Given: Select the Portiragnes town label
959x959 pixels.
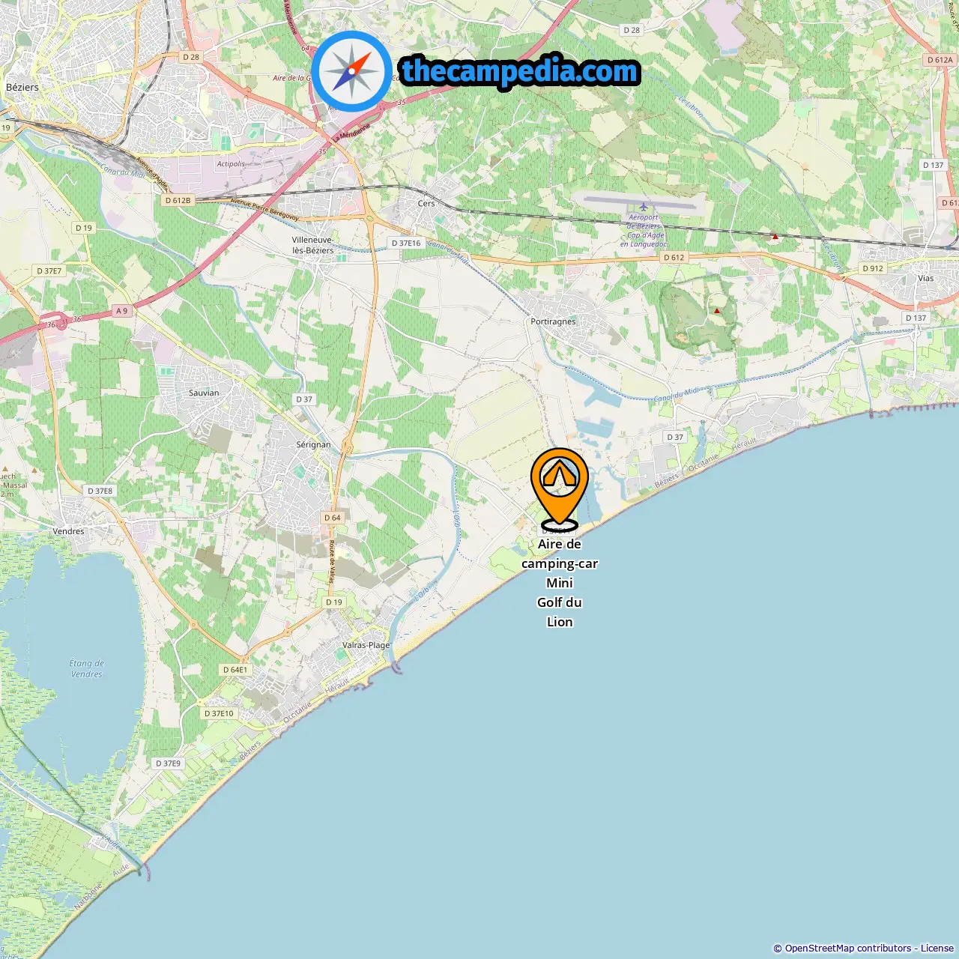Looking at the screenshot, I should pos(553,321).
